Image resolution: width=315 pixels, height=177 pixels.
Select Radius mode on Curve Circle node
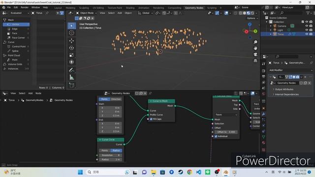coord(116,150)
